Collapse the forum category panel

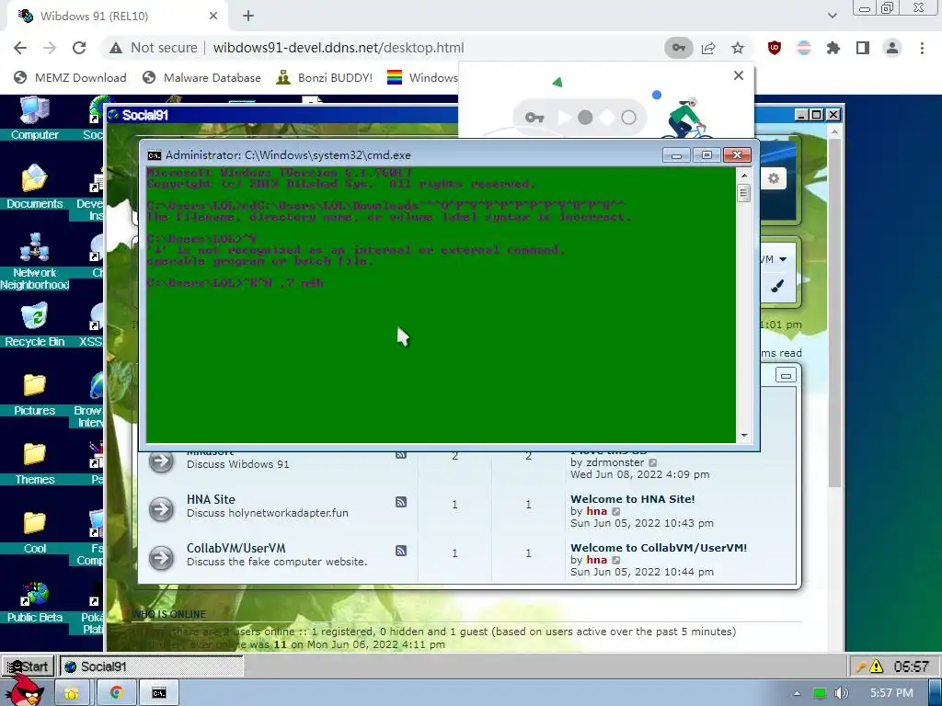[x=786, y=376]
